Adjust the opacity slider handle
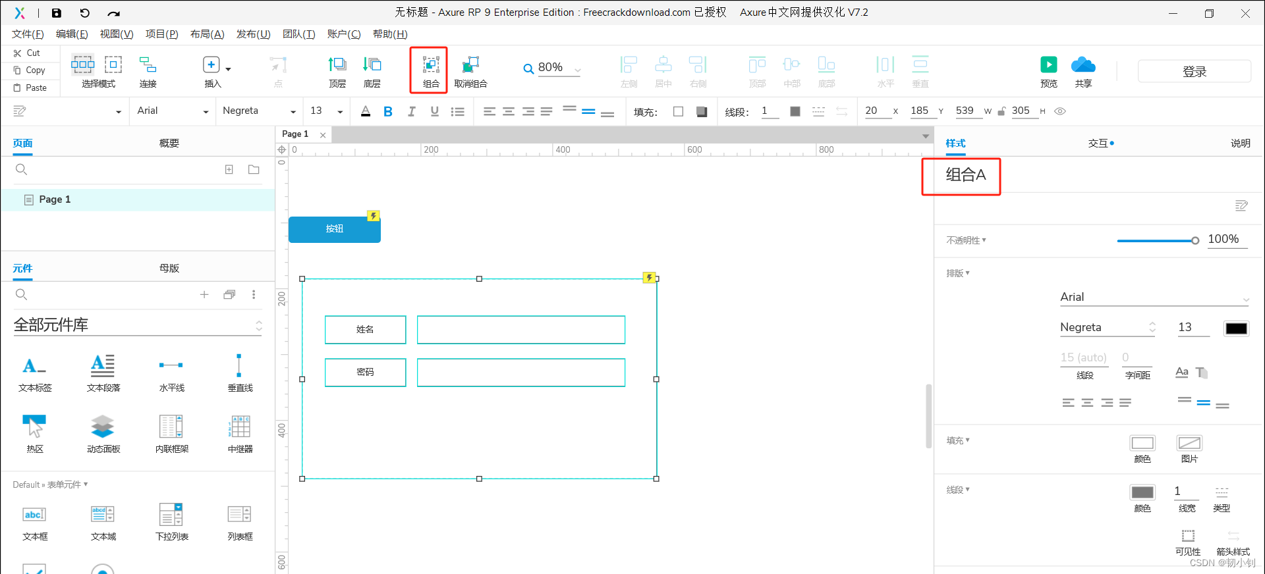Image resolution: width=1265 pixels, height=574 pixels. pyautogui.click(x=1195, y=241)
